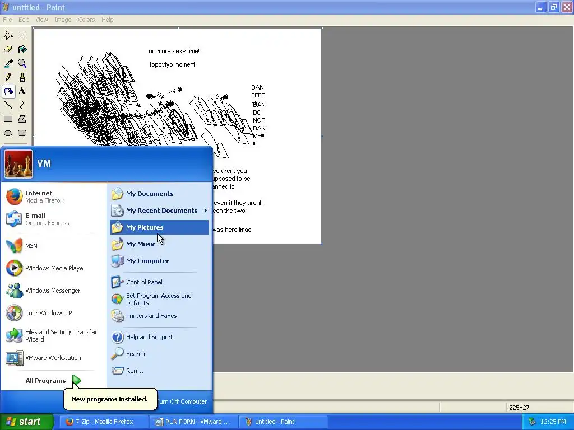
Task: Open Paint Image menu
Action: click(63, 20)
